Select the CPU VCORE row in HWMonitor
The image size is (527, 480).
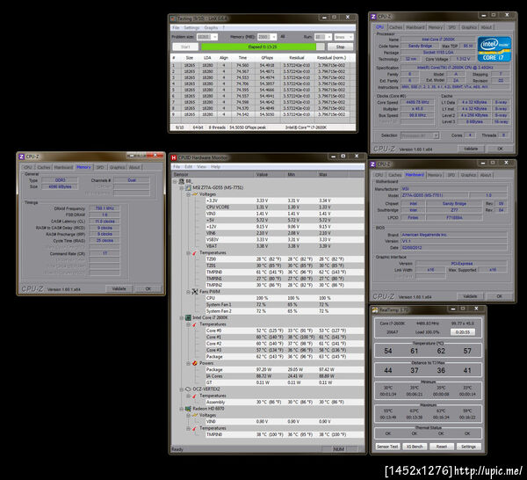tap(285, 207)
